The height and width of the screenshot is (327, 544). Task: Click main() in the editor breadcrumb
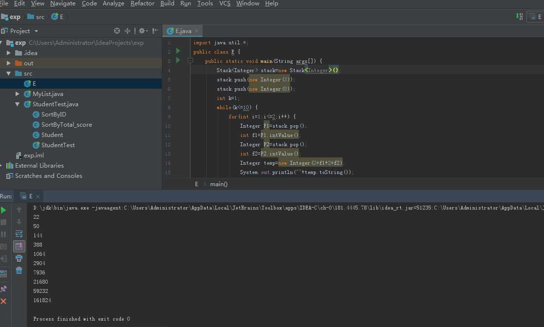(219, 184)
